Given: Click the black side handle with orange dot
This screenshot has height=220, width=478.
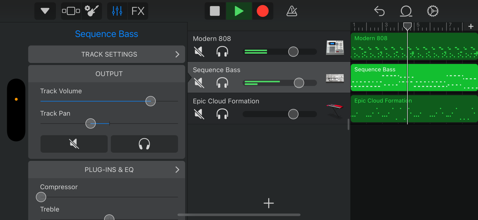Looking at the screenshot, I should click(16, 110).
